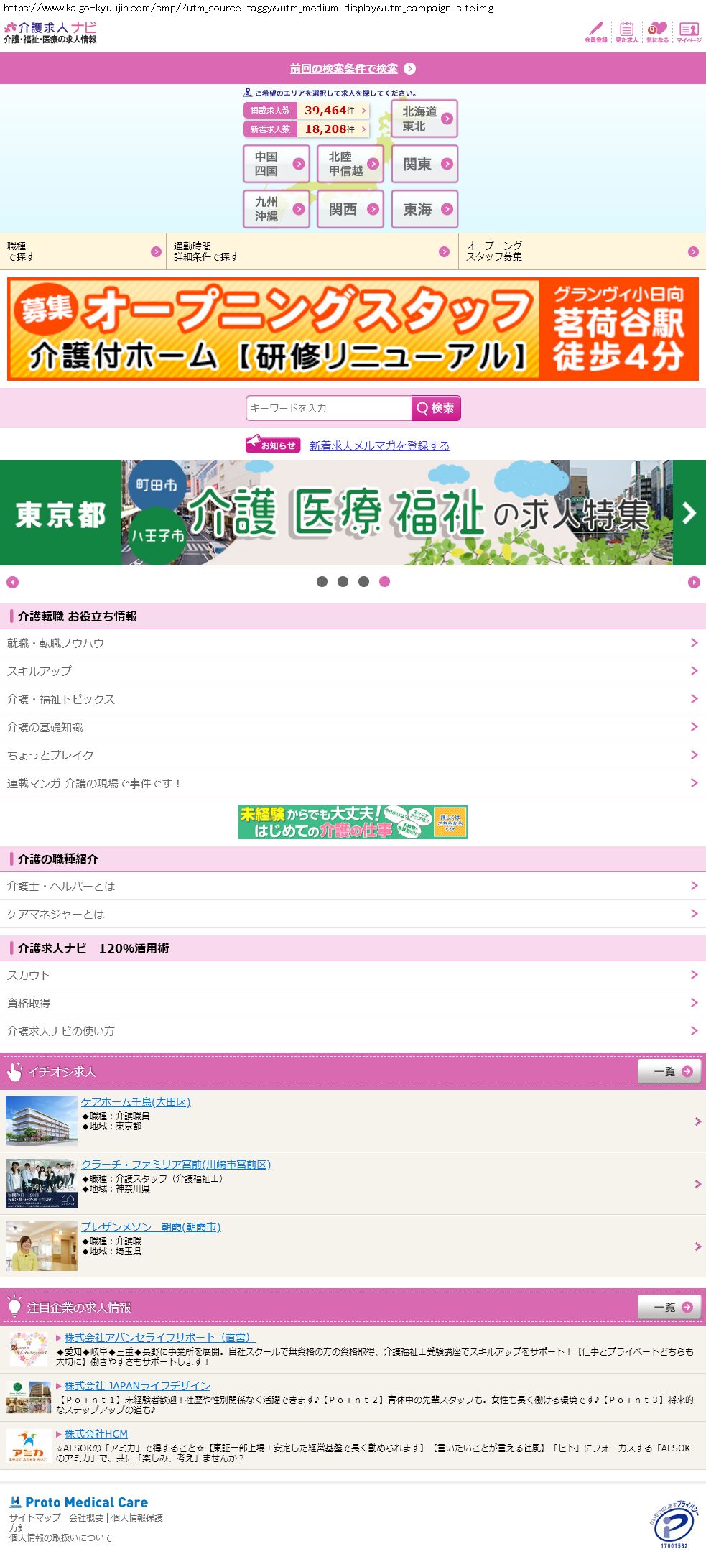Select the 北陸 甲信越 area
The height and width of the screenshot is (1559, 706).
(350, 164)
